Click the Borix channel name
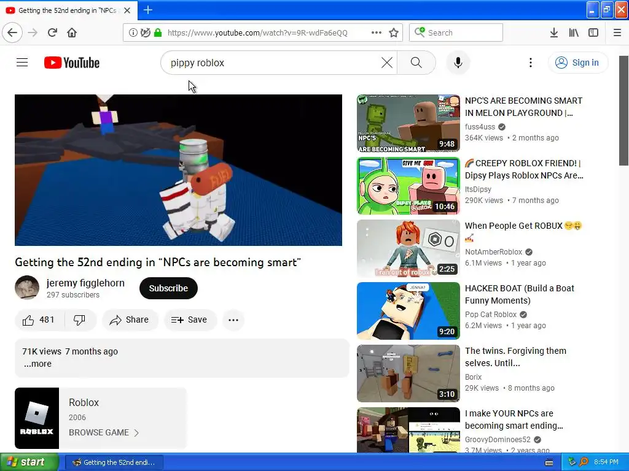The width and height of the screenshot is (629, 471). point(474,377)
